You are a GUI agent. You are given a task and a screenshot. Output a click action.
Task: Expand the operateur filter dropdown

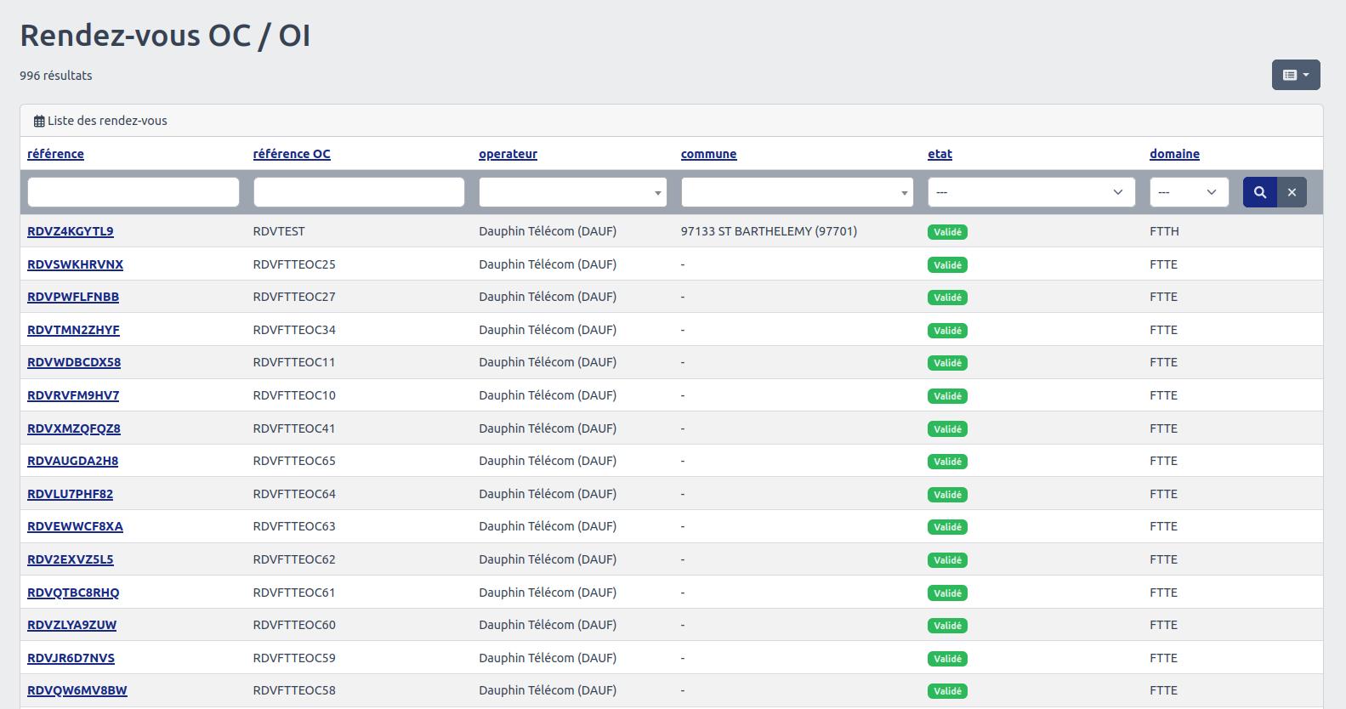coord(572,192)
